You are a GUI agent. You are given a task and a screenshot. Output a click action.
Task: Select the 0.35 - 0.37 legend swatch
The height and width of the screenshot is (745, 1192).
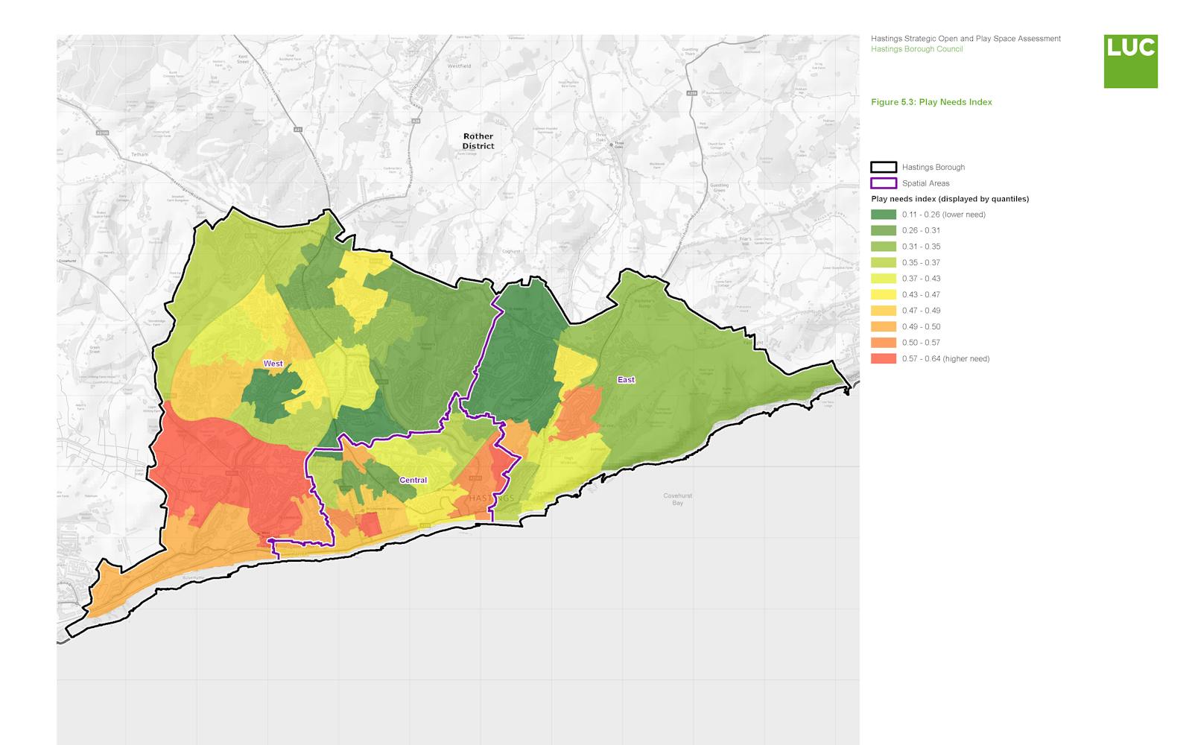[884, 262]
